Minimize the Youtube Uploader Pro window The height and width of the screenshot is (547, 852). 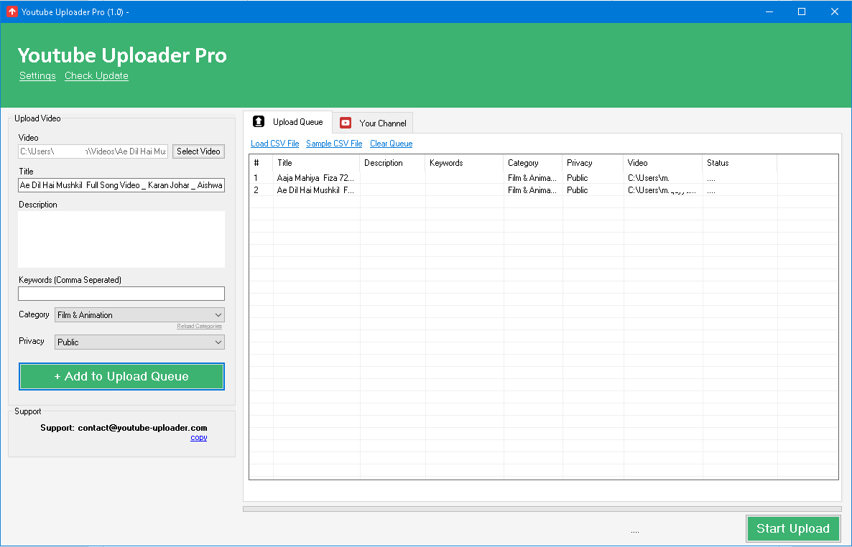[x=769, y=11]
